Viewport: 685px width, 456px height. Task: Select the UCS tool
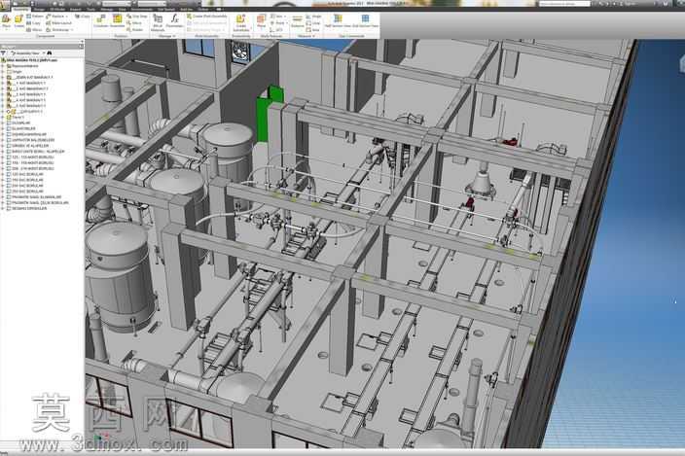276,30
